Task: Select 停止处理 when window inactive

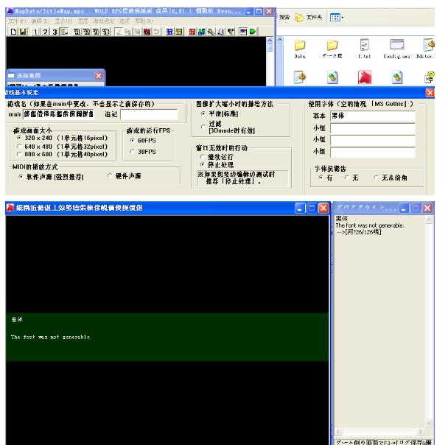Action: [203, 165]
